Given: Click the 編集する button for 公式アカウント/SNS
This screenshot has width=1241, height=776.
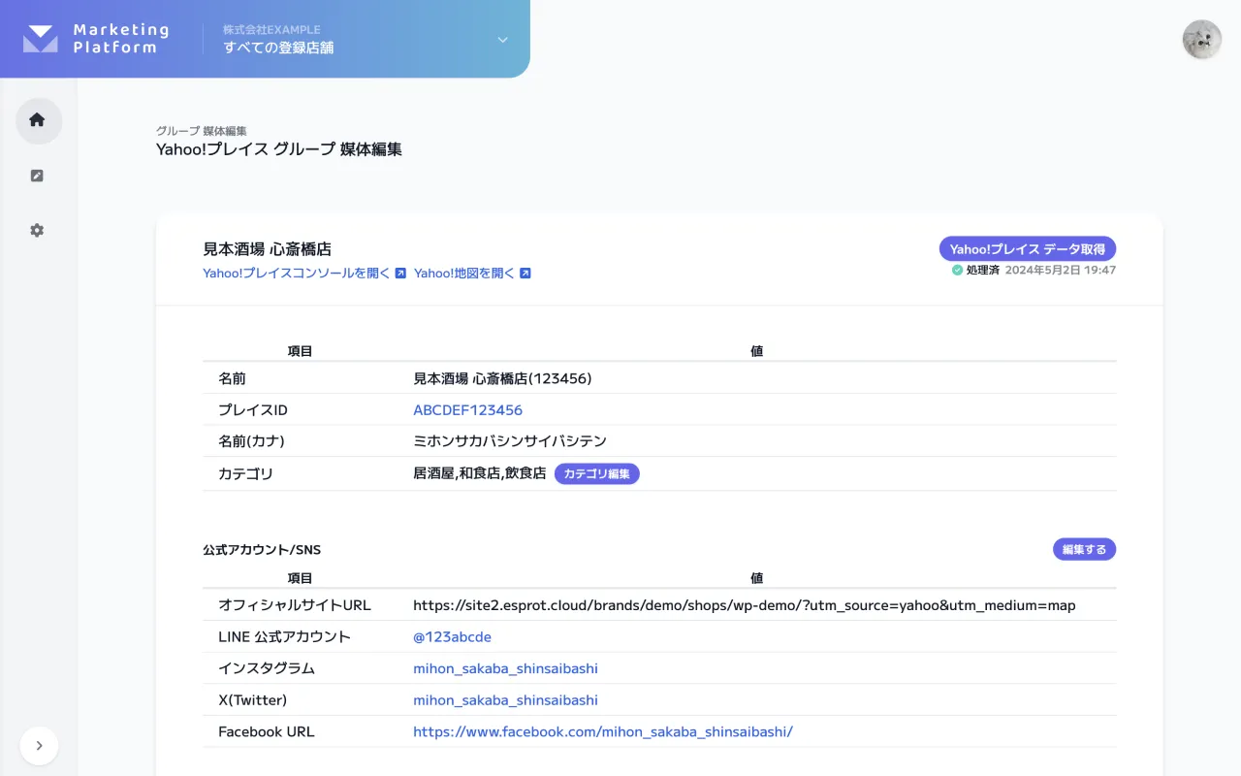Looking at the screenshot, I should pos(1084,549).
